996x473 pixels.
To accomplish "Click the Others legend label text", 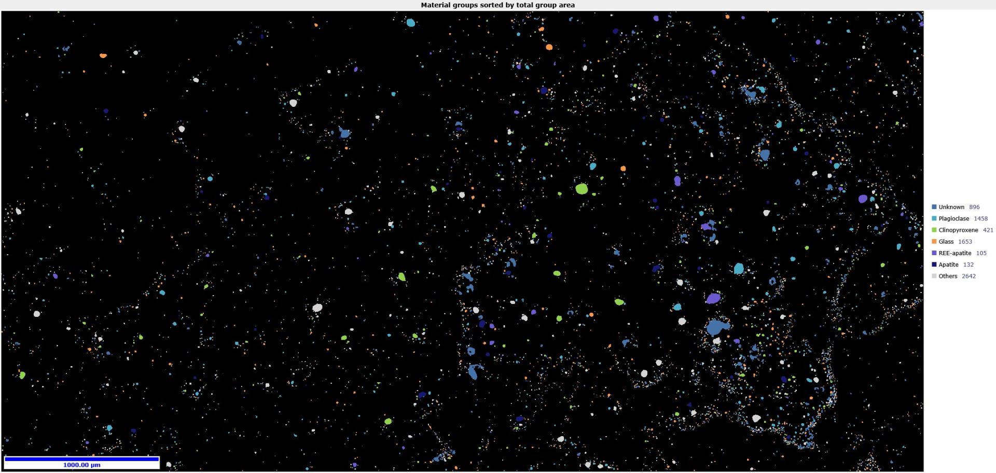I will (948, 276).
